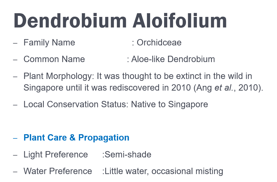Click the Water Preference label
The height and width of the screenshot is (182, 277).
pyautogui.click(x=58, y=171)
